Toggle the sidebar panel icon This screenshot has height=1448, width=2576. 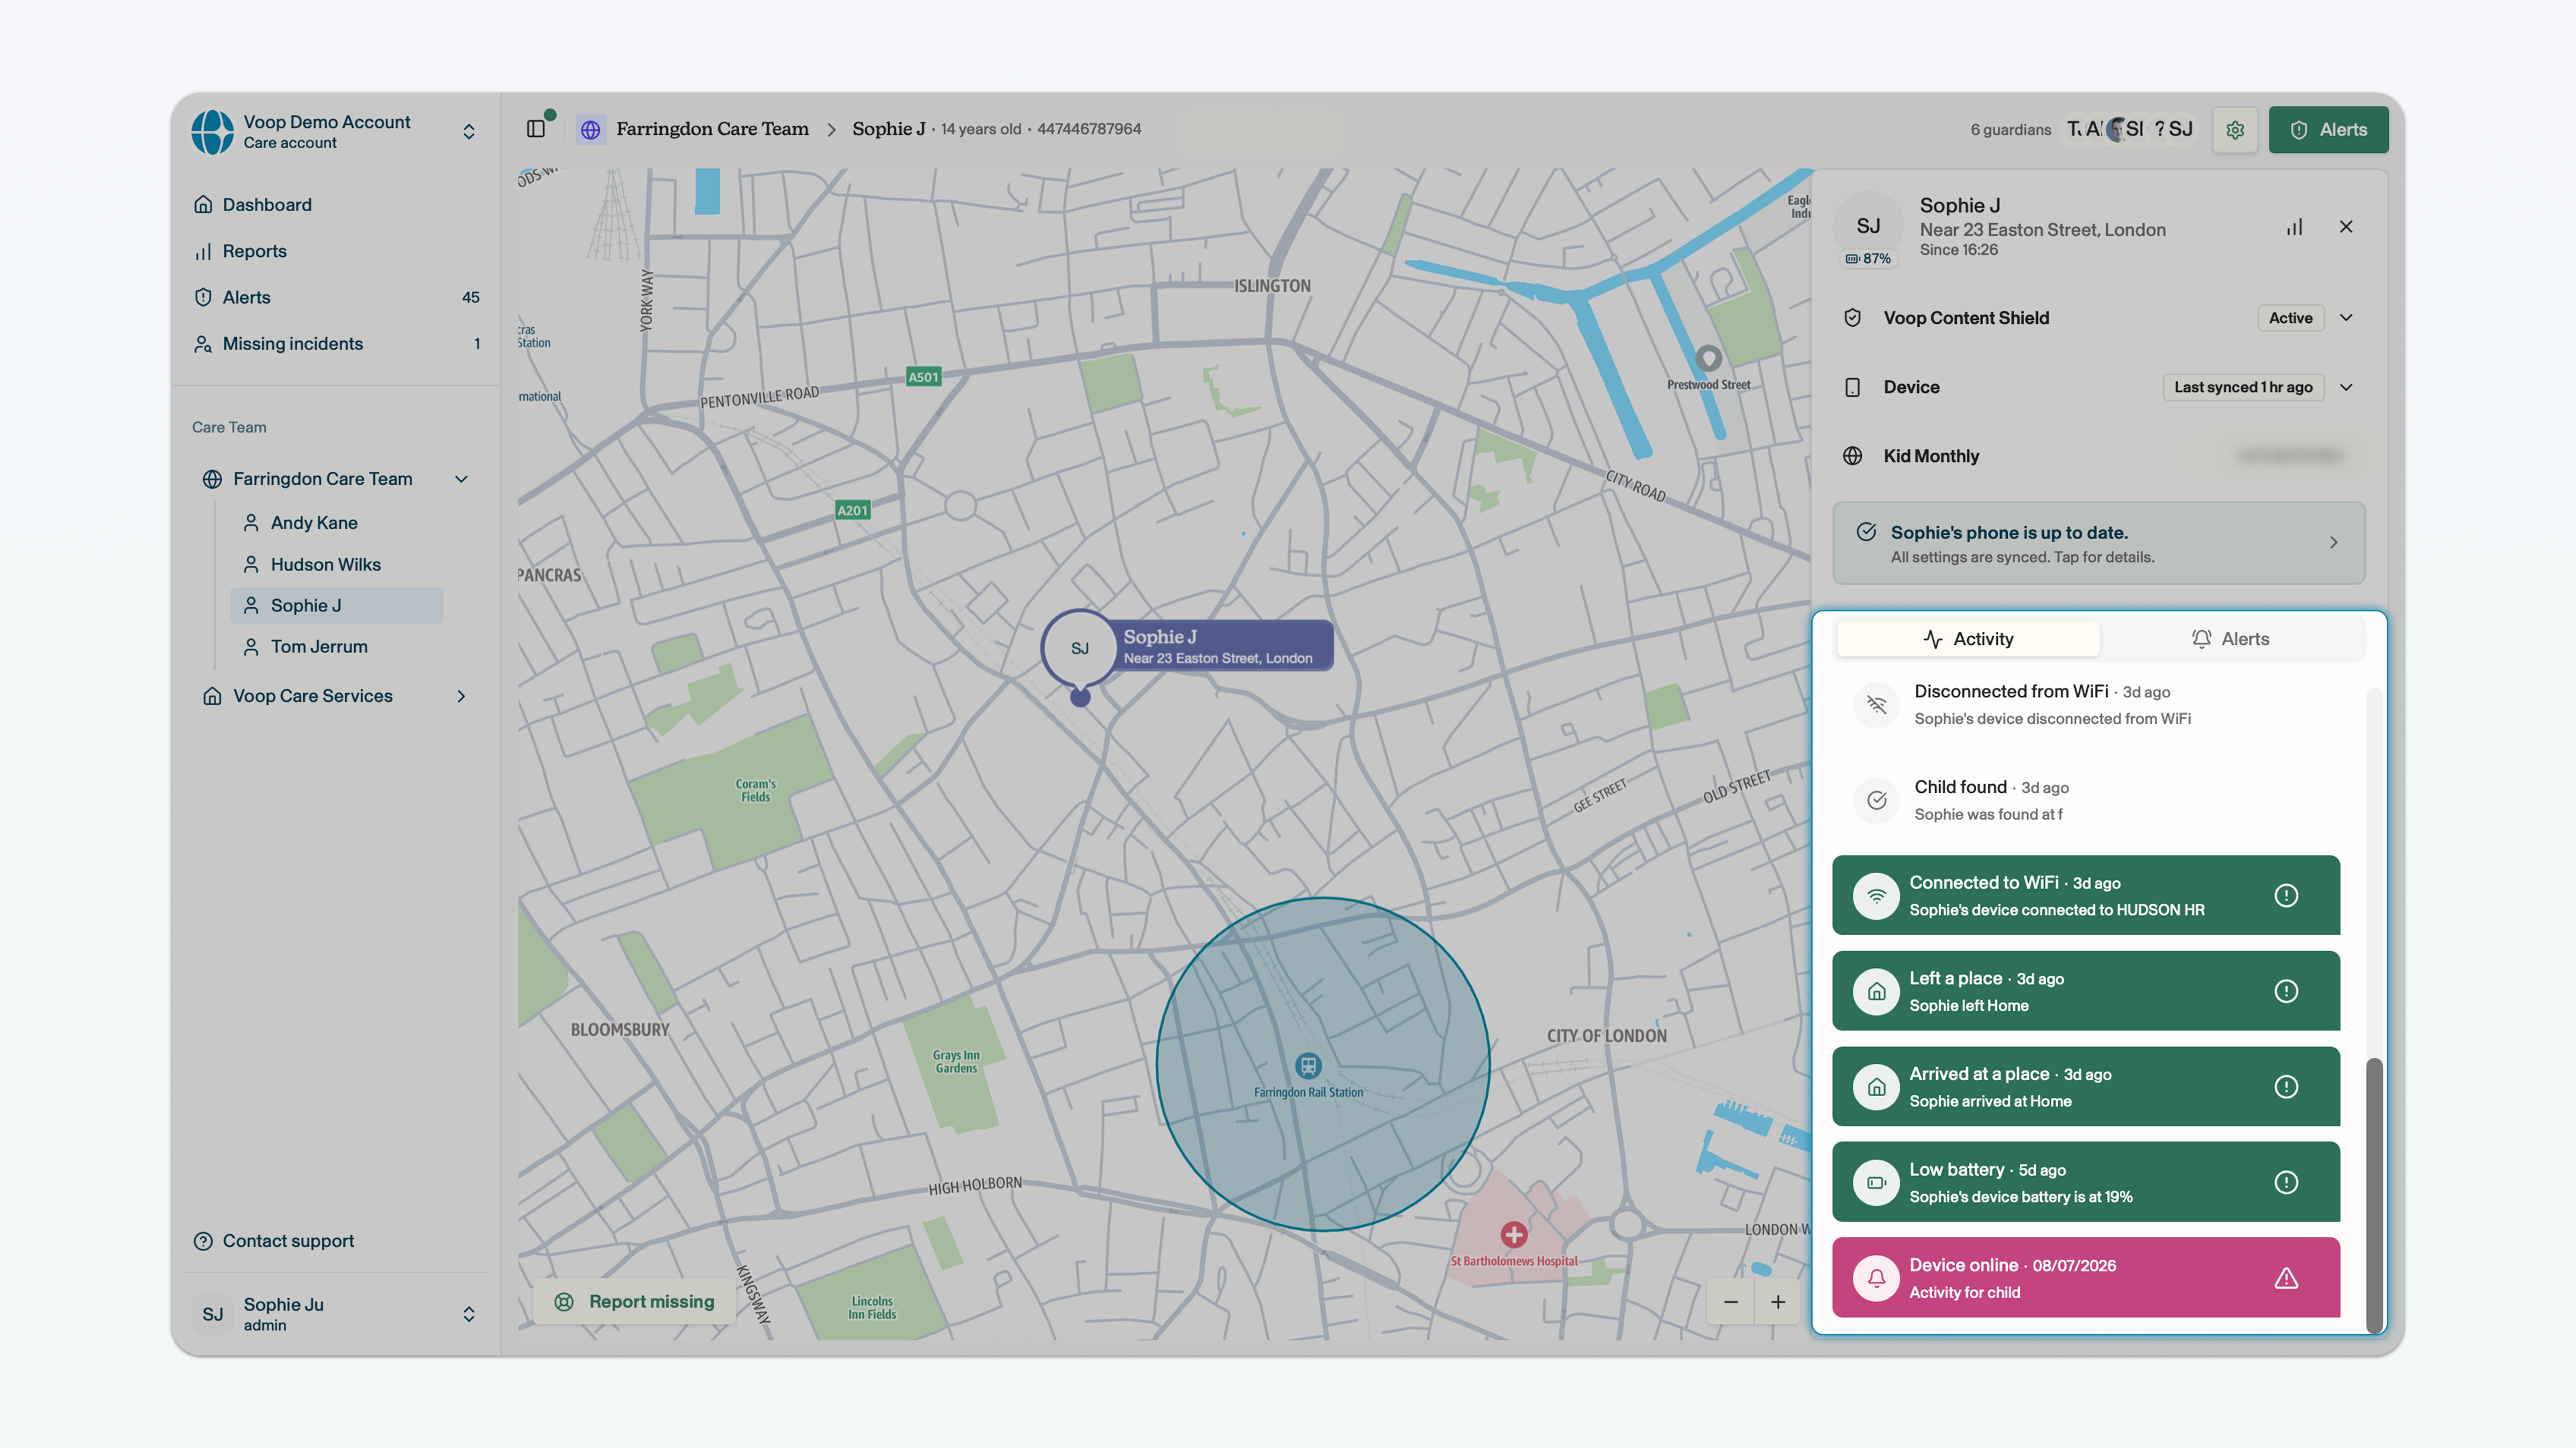[536, 129]
